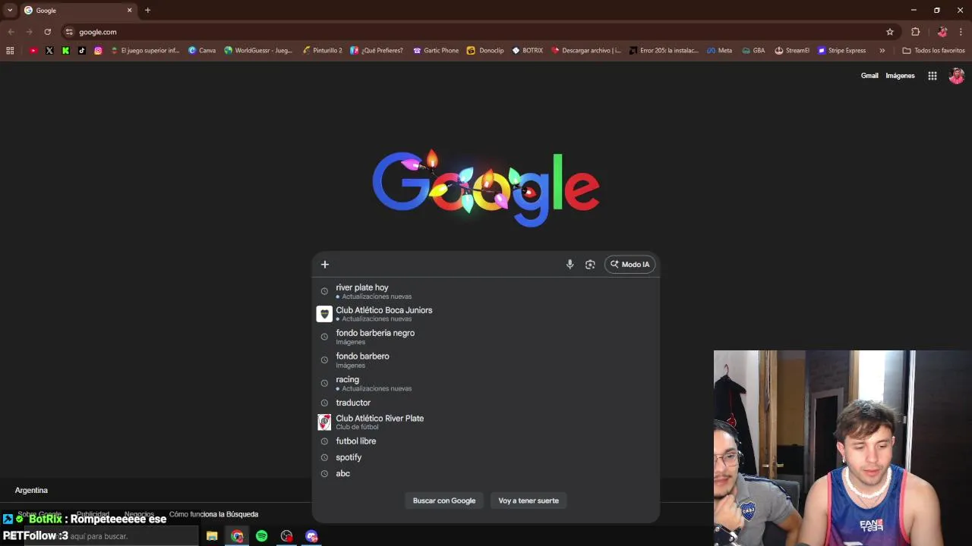Open the StreamEl bookmark
972x546 pixels.
click(x=792, y=51)
